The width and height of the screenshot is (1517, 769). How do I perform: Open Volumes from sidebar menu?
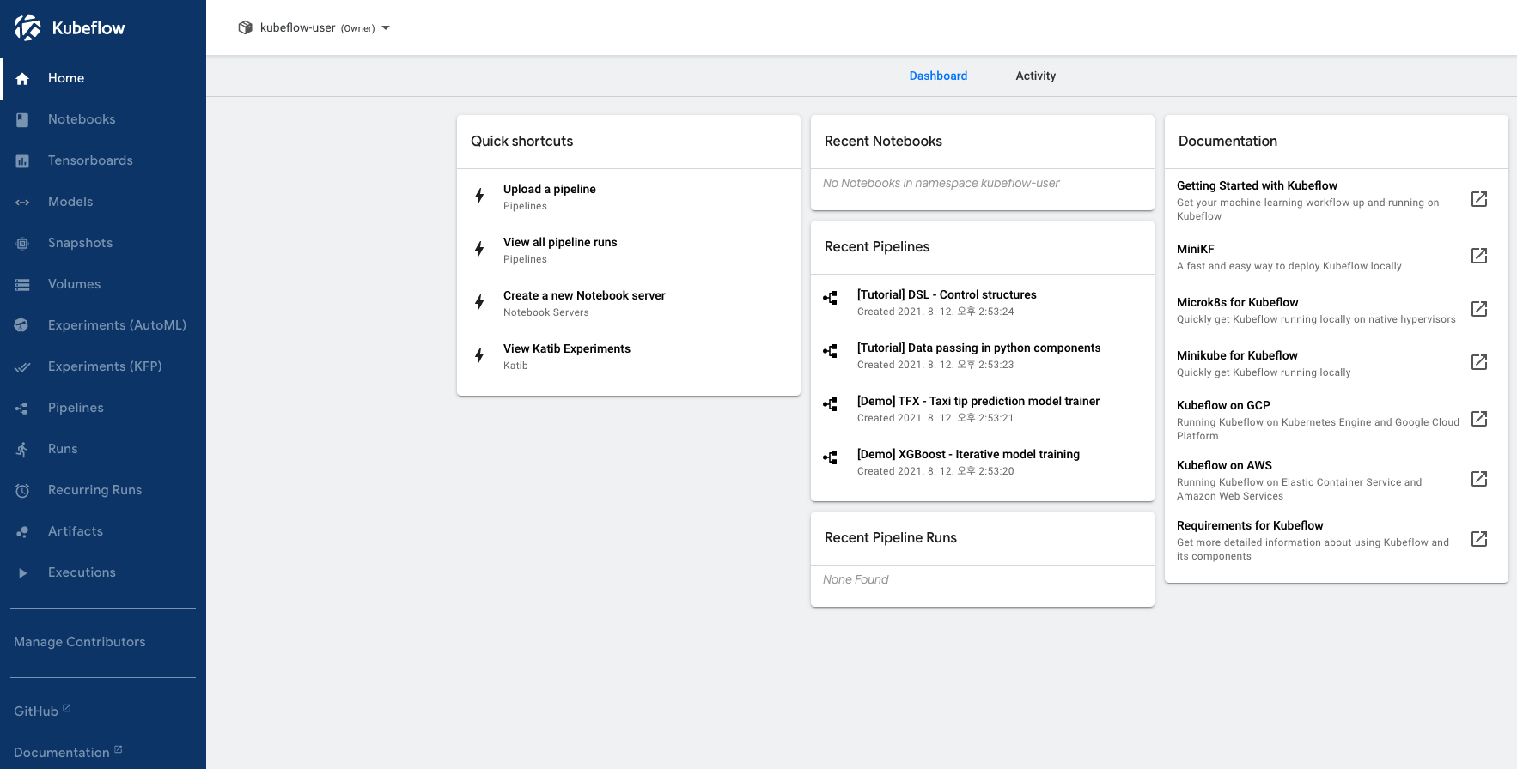pyautogui.click(x=103, y=284)
